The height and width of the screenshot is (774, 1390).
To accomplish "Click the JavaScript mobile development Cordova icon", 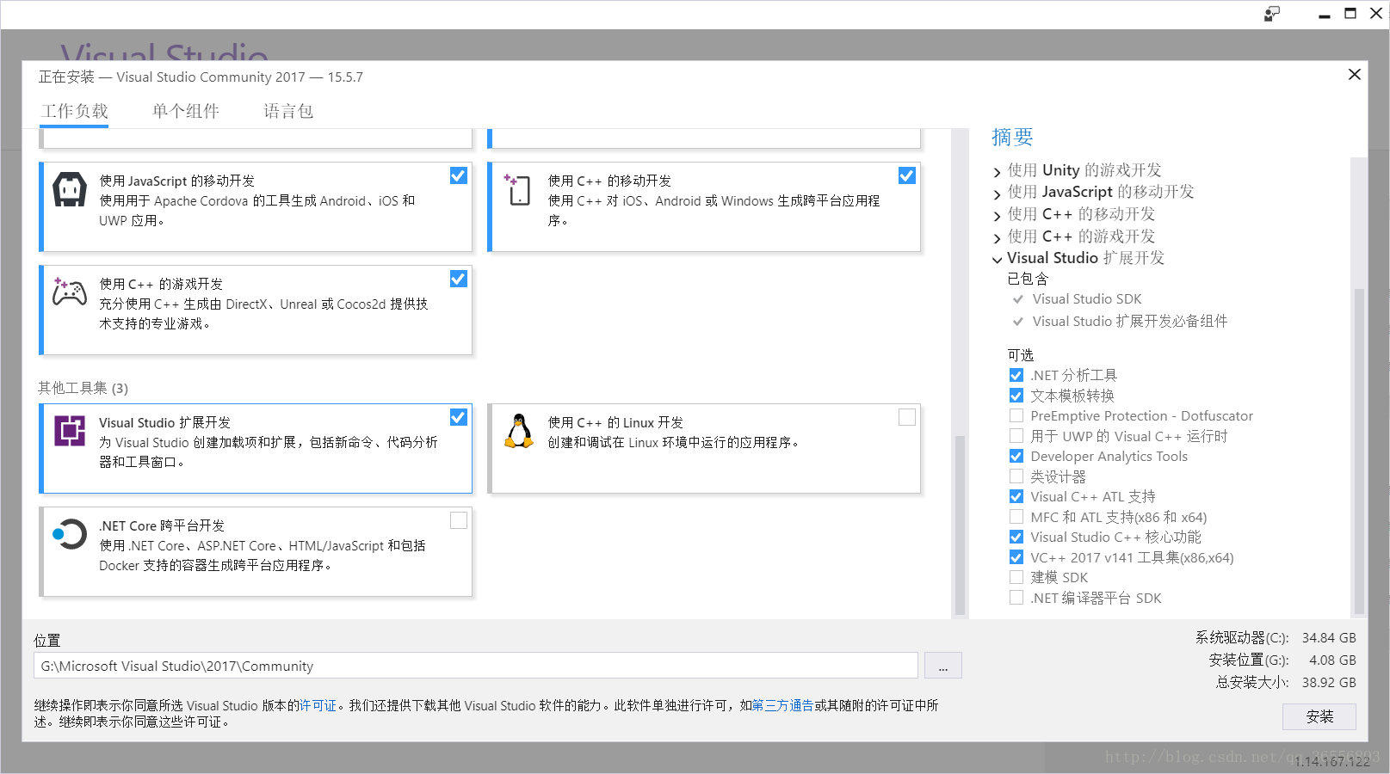I will [x=70, y=189].
